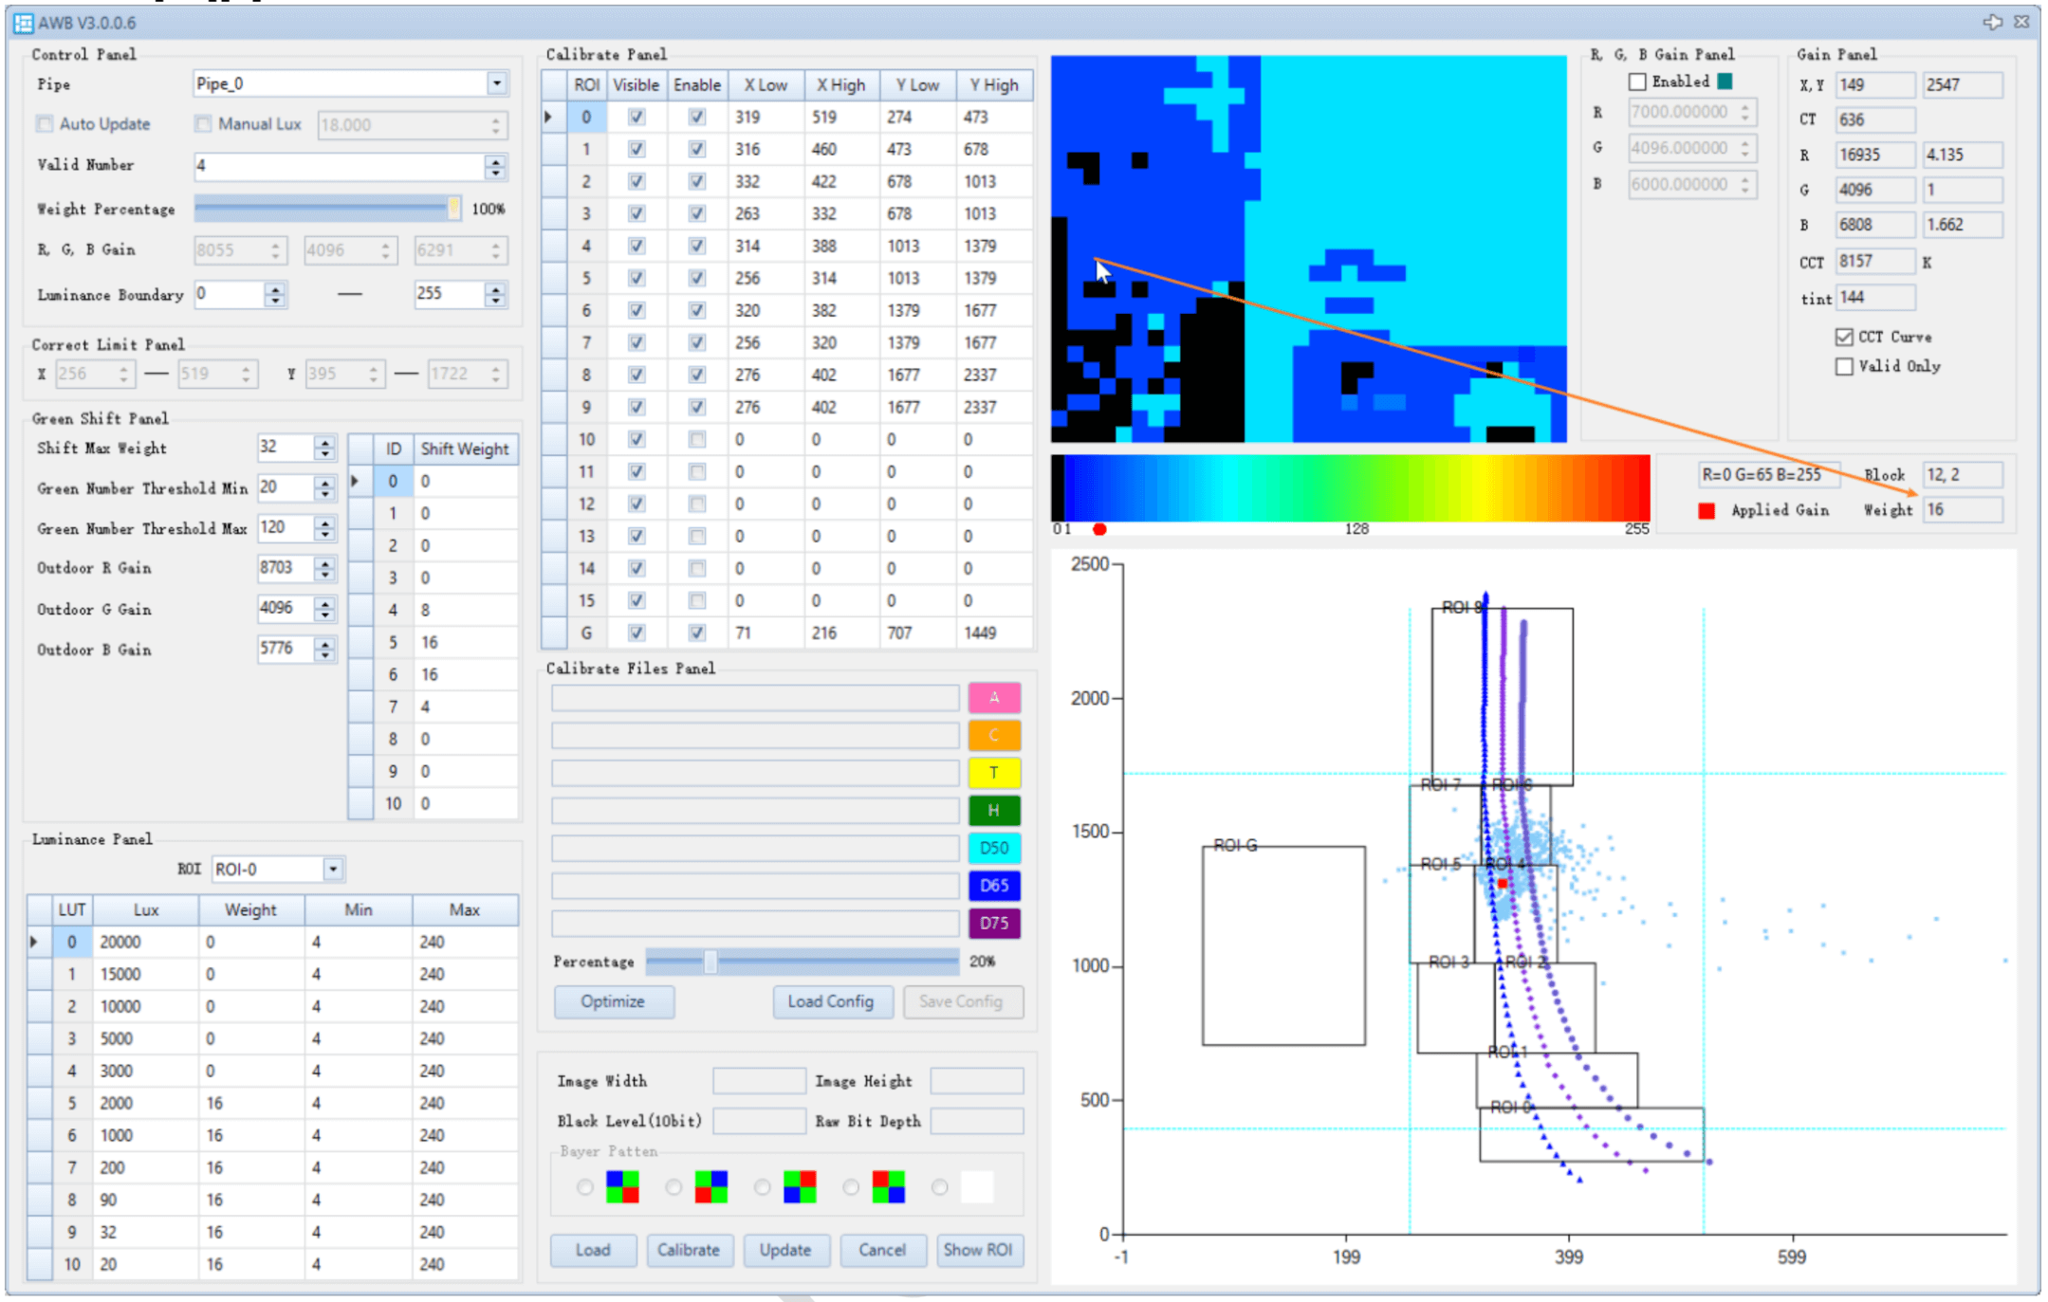Check the Valid Only option
This screenshot has height=1302, width=2048.
tap(1843, 366)
